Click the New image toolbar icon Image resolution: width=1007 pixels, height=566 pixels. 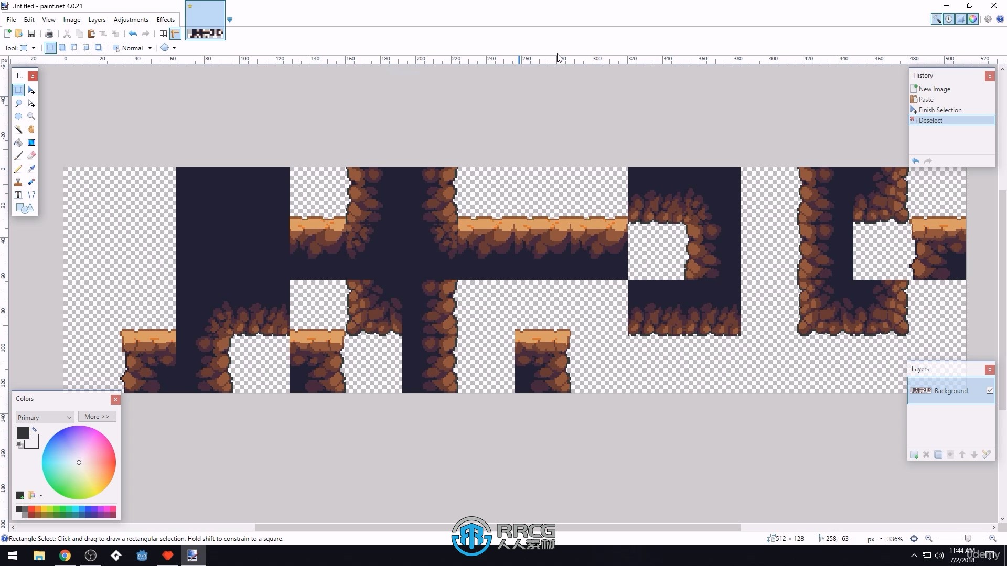coord(7,34)
